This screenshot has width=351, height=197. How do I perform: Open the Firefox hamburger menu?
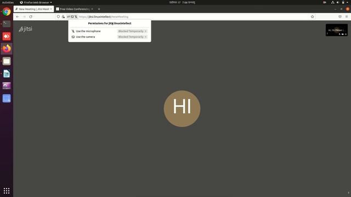coord(347,17)
